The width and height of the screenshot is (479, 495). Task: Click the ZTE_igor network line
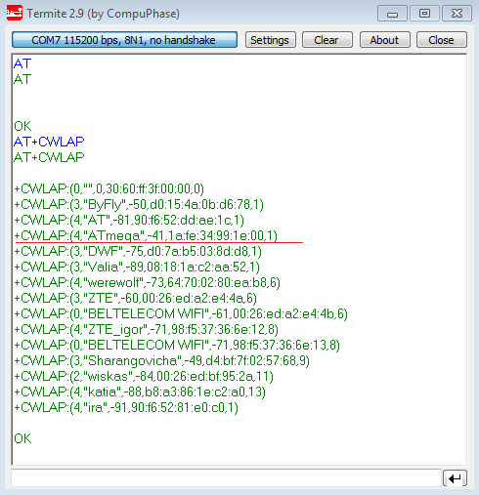(146, 329)
